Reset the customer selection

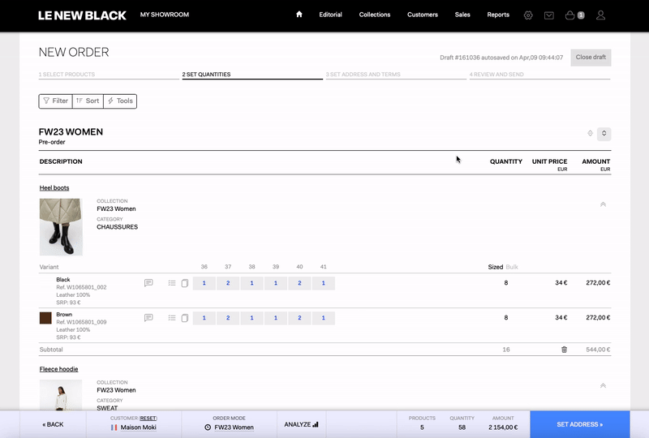(148, 419)
